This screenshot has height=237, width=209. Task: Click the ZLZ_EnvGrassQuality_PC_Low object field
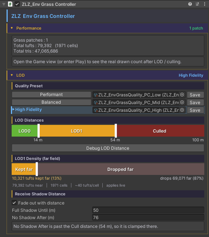click(x=139, y=95)
